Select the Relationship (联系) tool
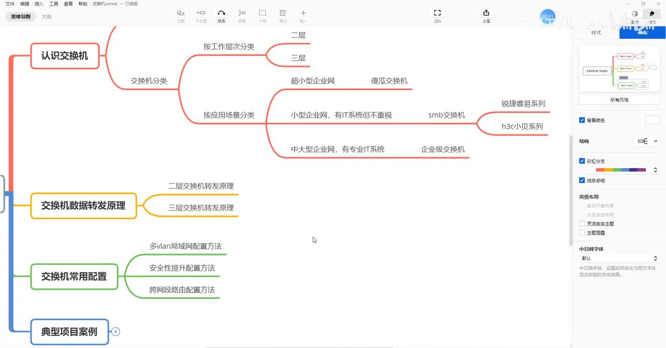 (221, 13)
